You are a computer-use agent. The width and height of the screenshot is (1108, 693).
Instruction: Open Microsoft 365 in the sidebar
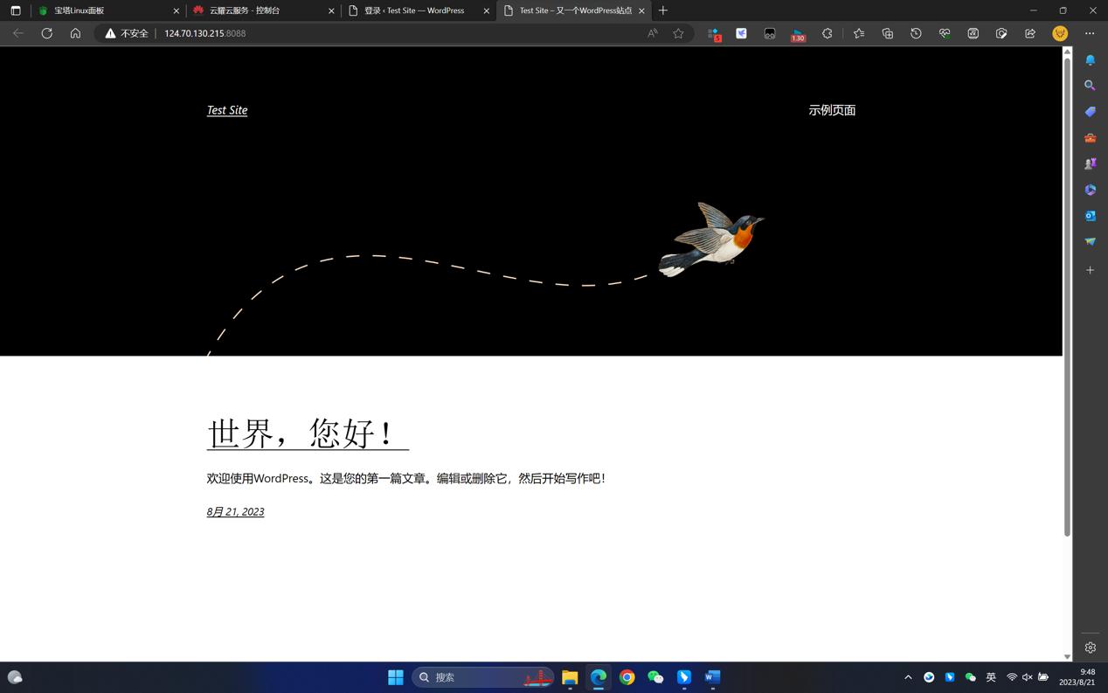coord(1090,190)
